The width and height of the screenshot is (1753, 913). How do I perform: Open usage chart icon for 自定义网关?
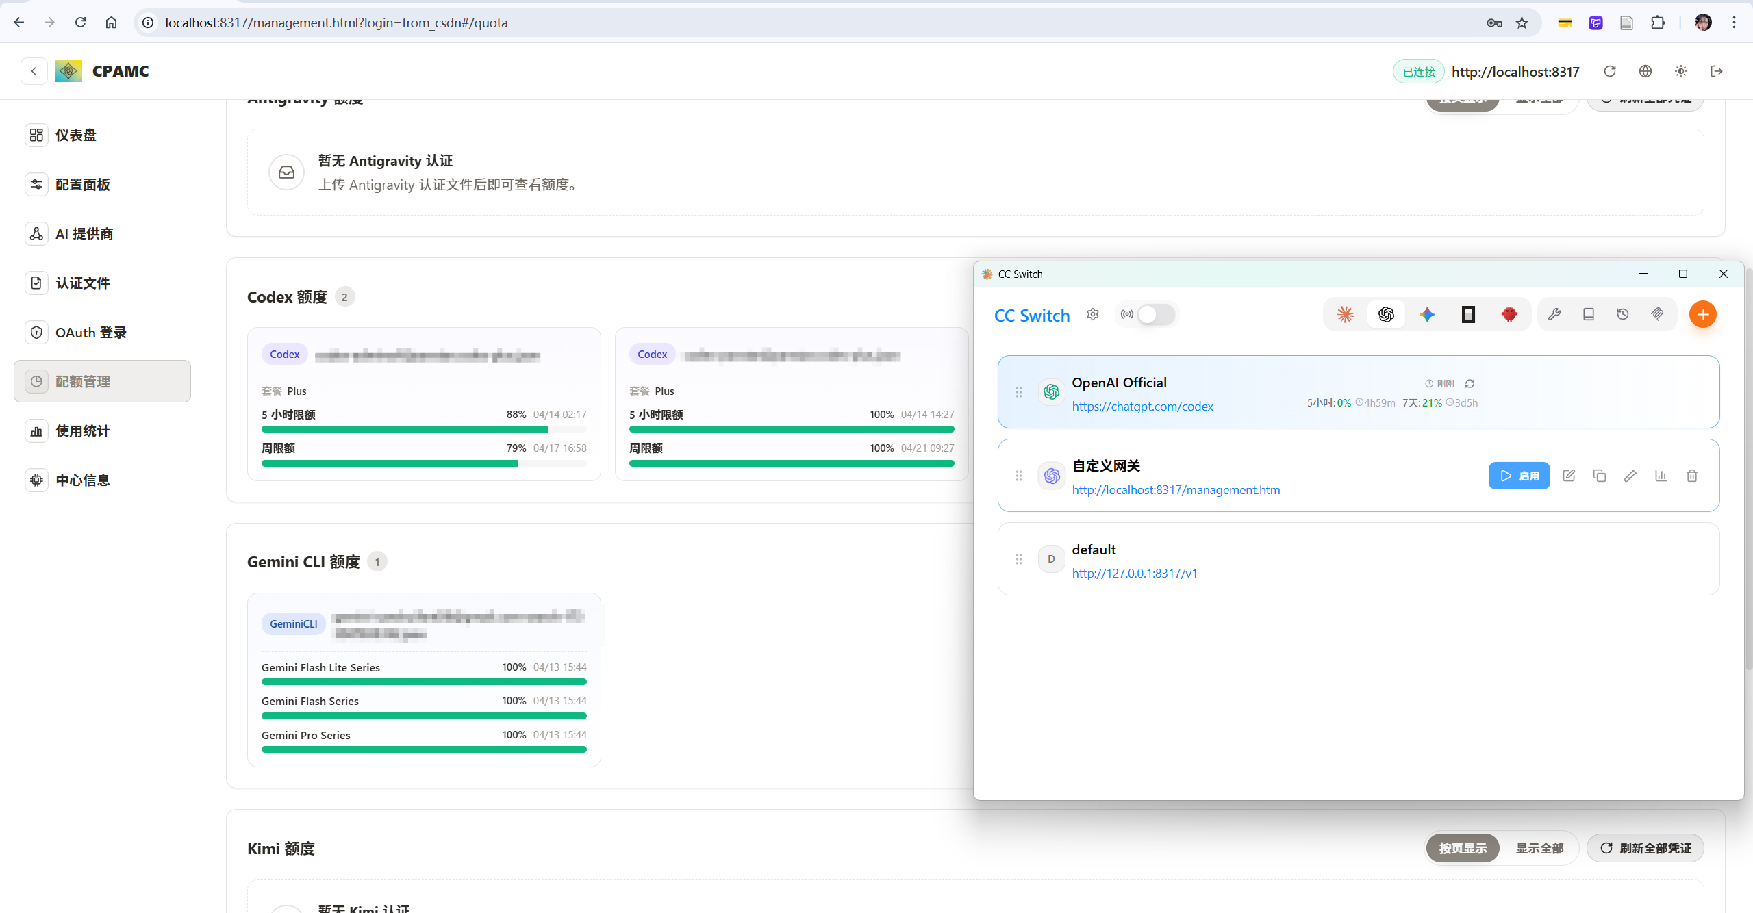click(1661, 476)
